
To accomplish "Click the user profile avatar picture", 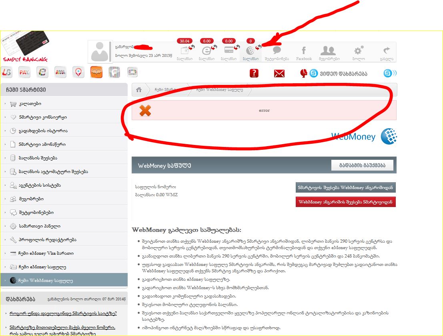I will [100, 52].
